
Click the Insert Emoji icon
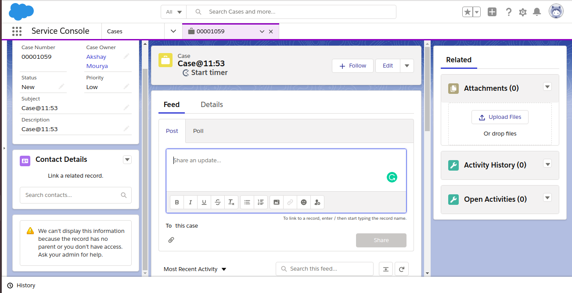[304, 202]
